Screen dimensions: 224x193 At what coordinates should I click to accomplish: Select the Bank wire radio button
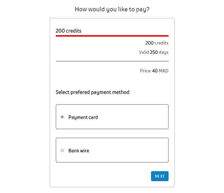[x=62, y=150]
